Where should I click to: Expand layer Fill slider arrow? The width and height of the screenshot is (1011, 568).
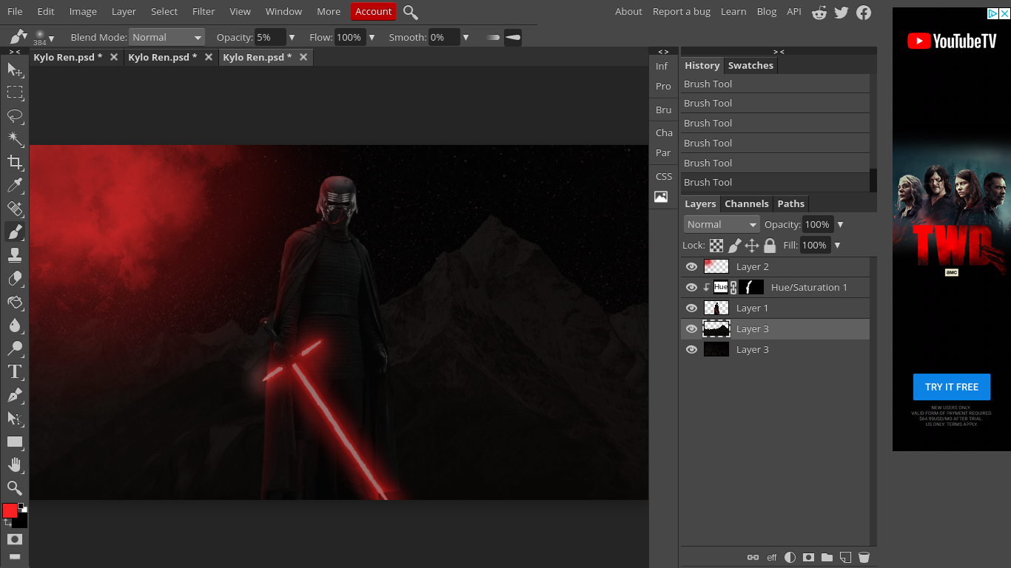837,246
